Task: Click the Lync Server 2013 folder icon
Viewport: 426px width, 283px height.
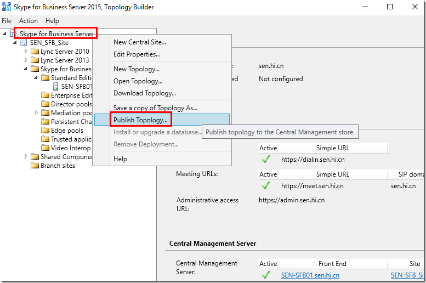Action: click(35, 60)
